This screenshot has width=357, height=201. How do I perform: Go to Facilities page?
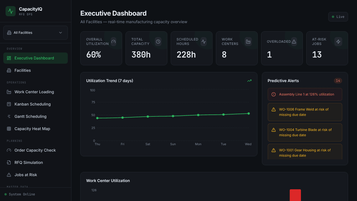pos(35,70)
